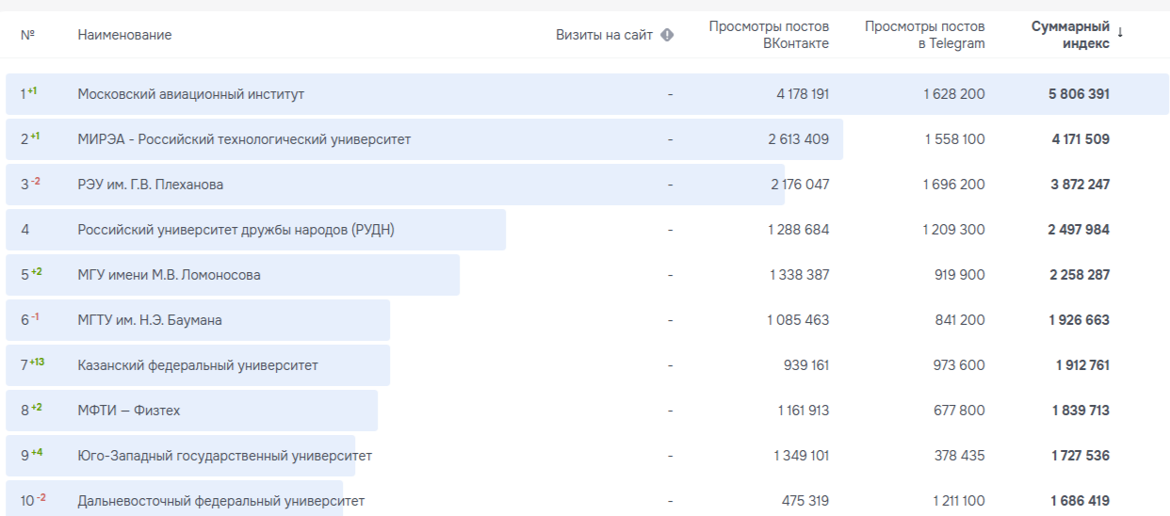The height and width of the screenshot is (516, 1170).
Task: Sort by Просмотры постов в Telegram column
Action: pos(924,35)
